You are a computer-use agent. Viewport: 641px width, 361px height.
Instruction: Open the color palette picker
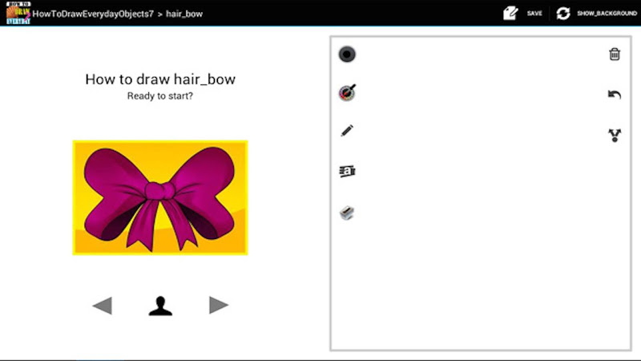(347, 92)
